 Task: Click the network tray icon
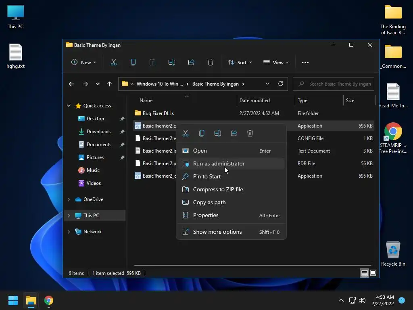click(x=352, y=300)
